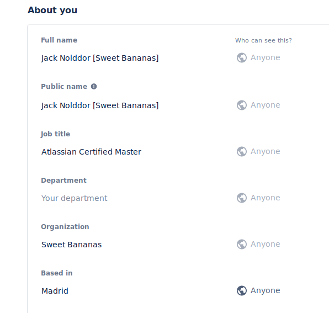Open the Public name info tooltip icon
The width and height of the screenshot is (329, 313).
click(94, 87)
